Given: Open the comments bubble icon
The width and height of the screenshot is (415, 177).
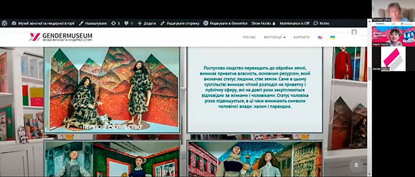Looking at the screenshot, I should [x=128, y=23].
